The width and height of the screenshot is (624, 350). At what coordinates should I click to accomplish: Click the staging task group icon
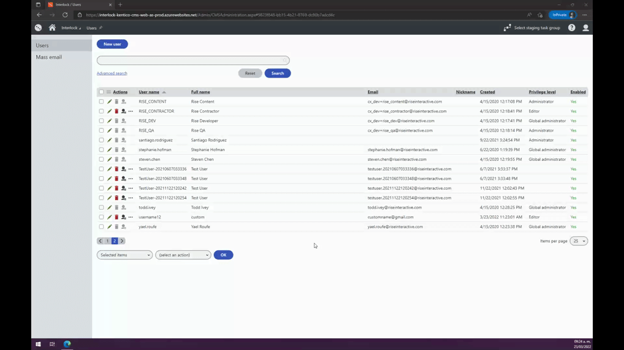point(507,28)
